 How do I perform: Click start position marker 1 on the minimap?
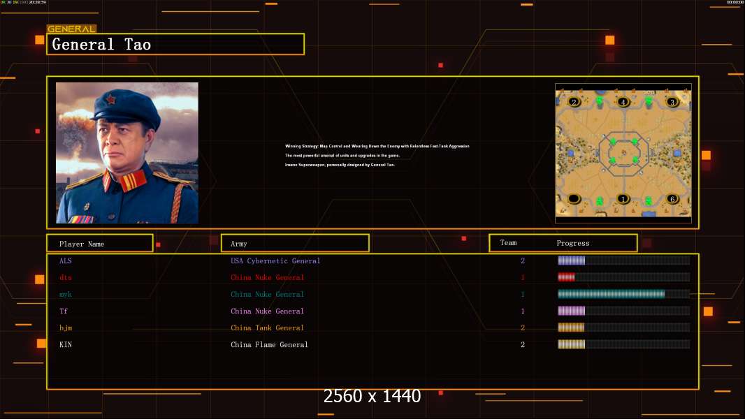623,199
